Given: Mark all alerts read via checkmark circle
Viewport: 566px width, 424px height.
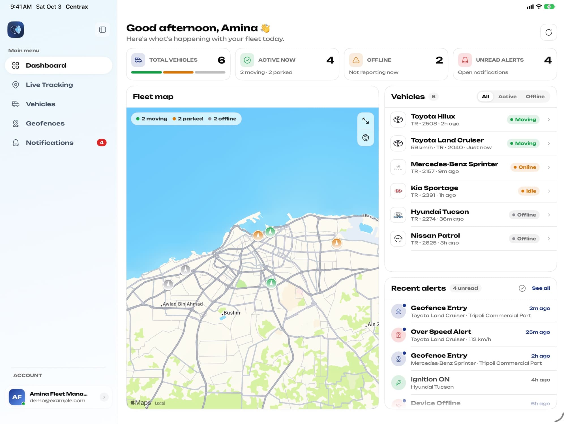Looking at the screenshot, I should tap(522, 288).
